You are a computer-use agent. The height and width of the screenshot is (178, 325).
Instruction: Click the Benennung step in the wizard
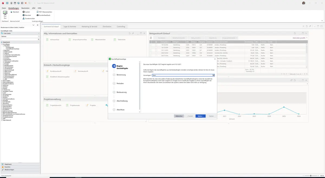click(x=121, y=75)
